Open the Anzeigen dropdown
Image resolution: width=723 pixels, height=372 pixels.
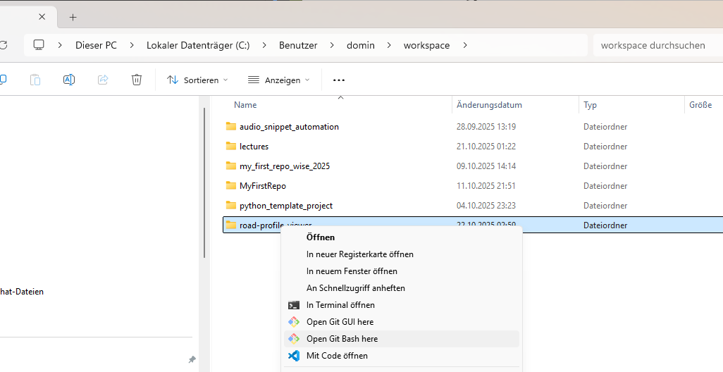tap(278, 80)
